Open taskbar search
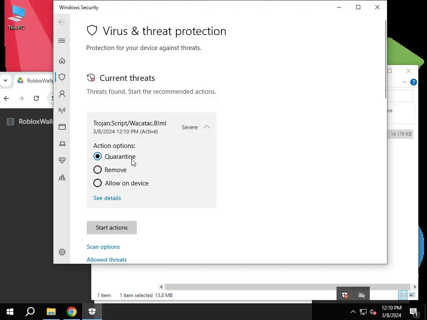Screen dimensions: 427x320 click(30, 312)
